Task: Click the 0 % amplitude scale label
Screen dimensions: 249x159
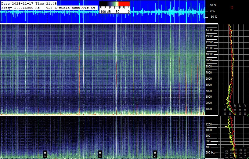Action: [x=213, y=11]
